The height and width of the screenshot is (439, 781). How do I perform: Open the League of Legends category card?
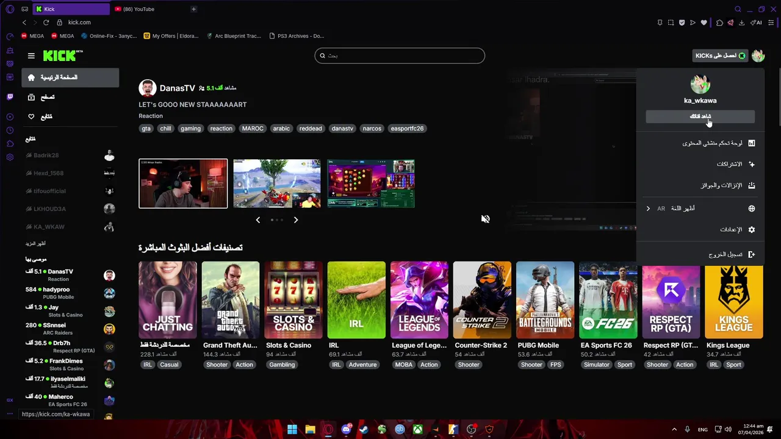click(419, 300)
